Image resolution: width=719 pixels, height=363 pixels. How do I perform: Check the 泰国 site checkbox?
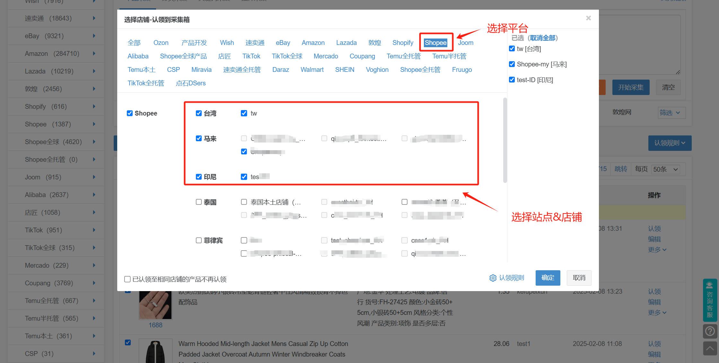point(199,202)
